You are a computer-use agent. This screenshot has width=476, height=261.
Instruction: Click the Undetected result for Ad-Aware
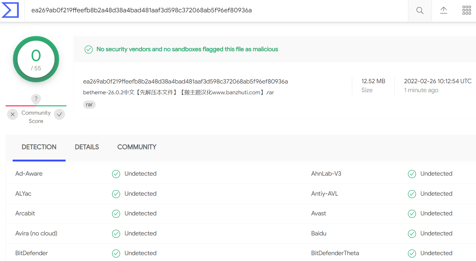point(140,173)
